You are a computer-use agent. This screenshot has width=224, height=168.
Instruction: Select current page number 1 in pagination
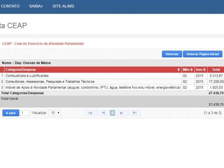[113, 113]
